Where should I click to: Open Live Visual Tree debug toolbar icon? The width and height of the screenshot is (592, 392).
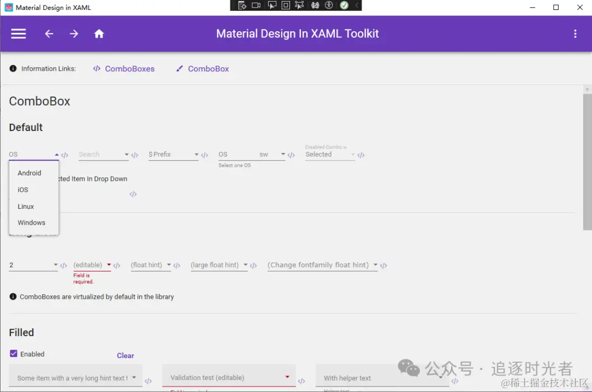(x=242, y=5)
